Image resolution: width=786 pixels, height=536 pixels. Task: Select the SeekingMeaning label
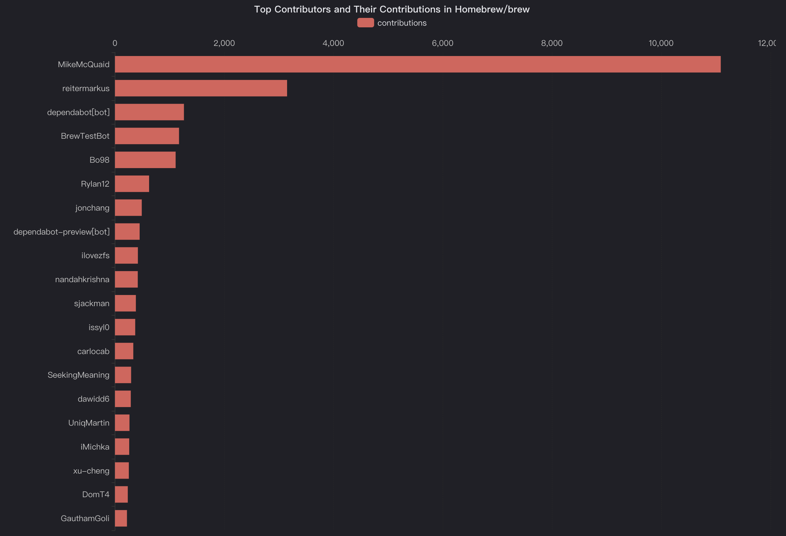click(x=79, y=375)
